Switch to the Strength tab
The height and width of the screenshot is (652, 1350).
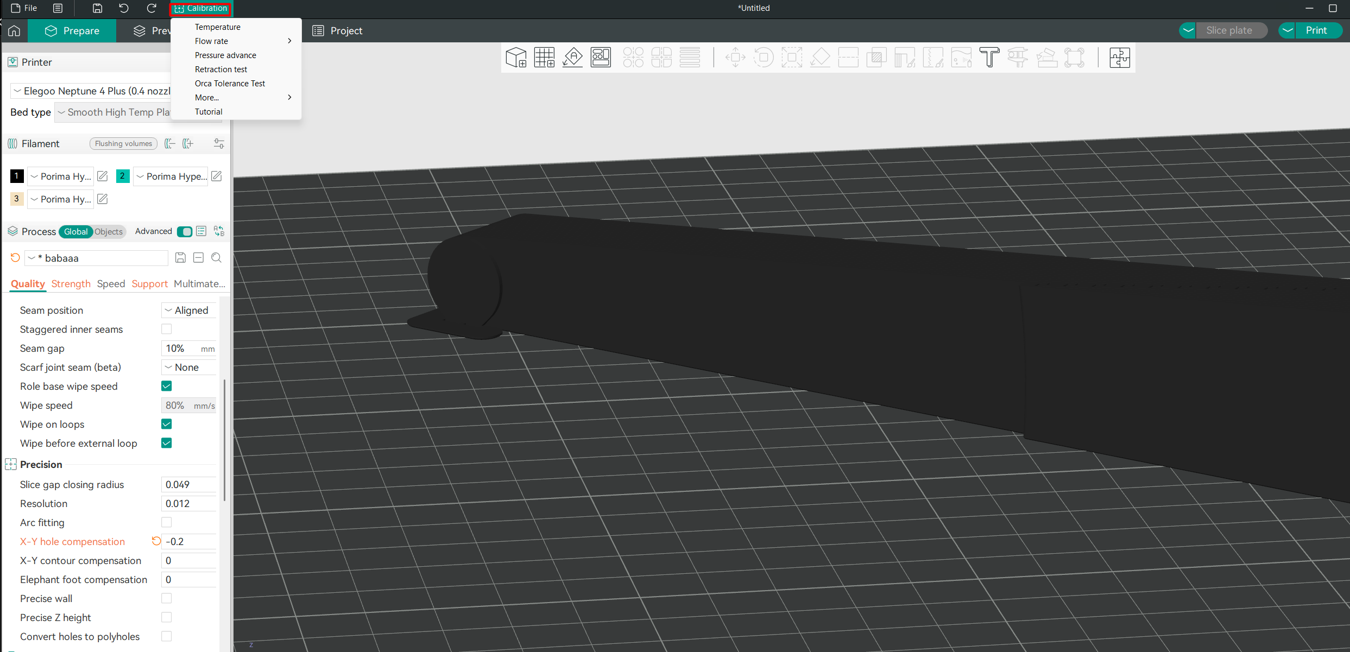pyautogui.click(x=71, y=284)
